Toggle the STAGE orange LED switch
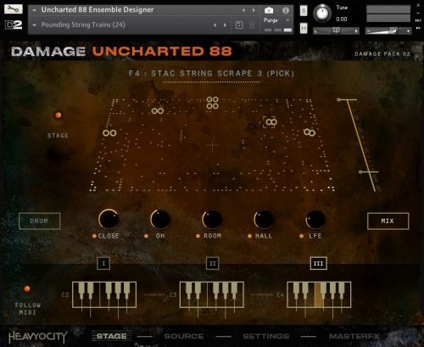This screenshot has height=347, width=424. tap(59, 115)
